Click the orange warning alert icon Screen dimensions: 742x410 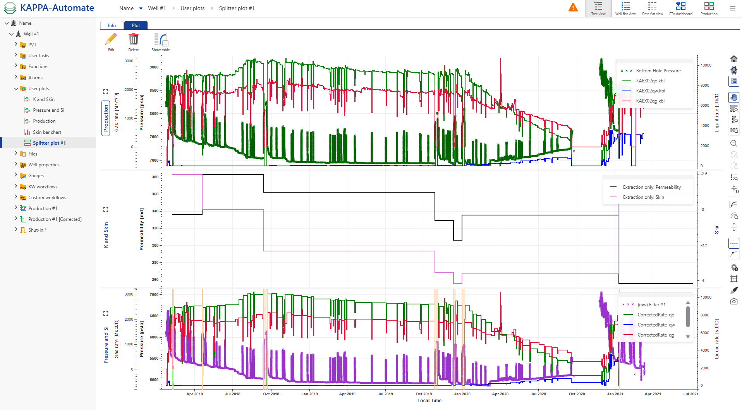(573, 7)
